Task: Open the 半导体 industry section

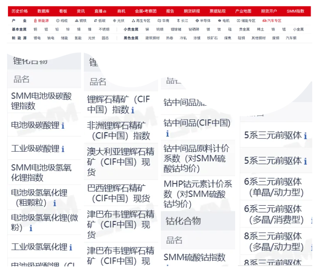Action: 203,21
